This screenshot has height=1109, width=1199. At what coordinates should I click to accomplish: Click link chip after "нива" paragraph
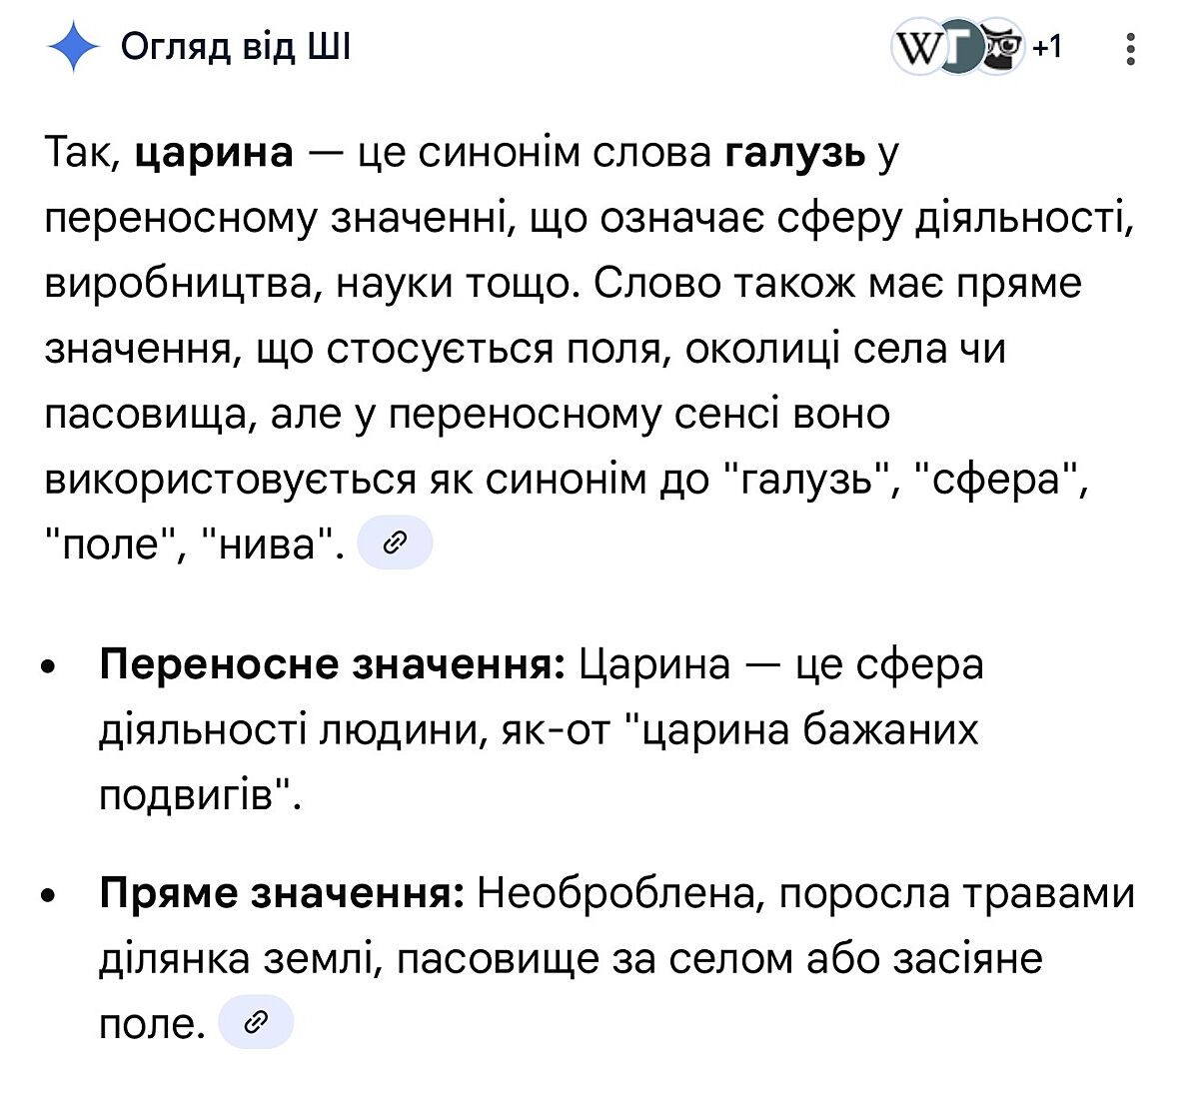point(395,543)
